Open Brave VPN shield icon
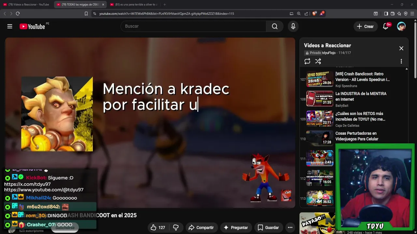The height and width of the screenshot is (234, 417). click(x=406, y=14)
